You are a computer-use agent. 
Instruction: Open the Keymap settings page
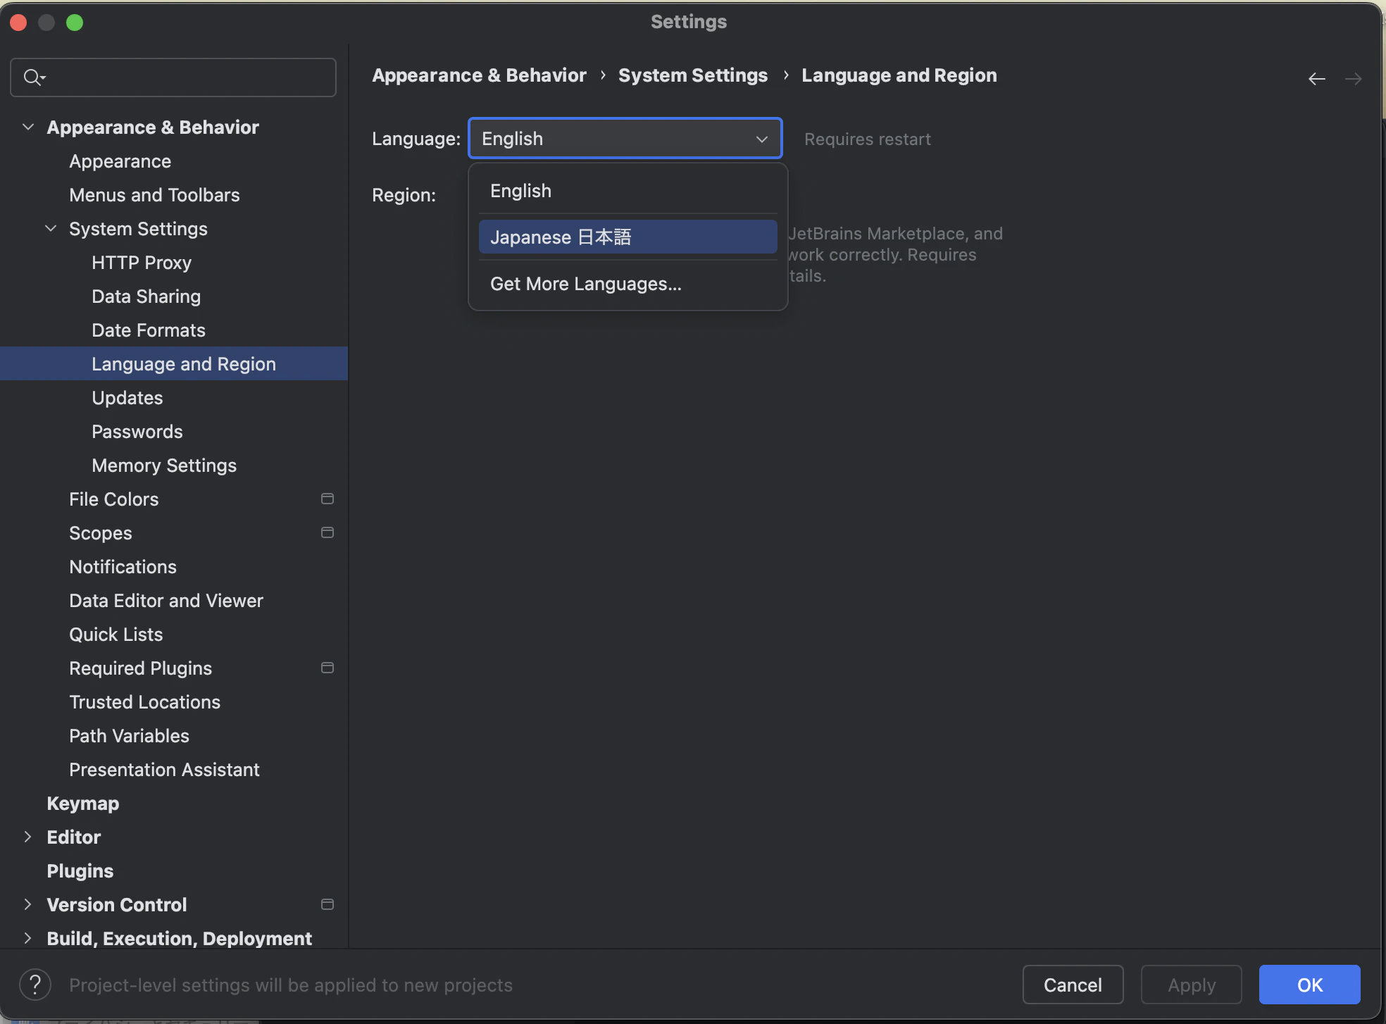point(83,803)
